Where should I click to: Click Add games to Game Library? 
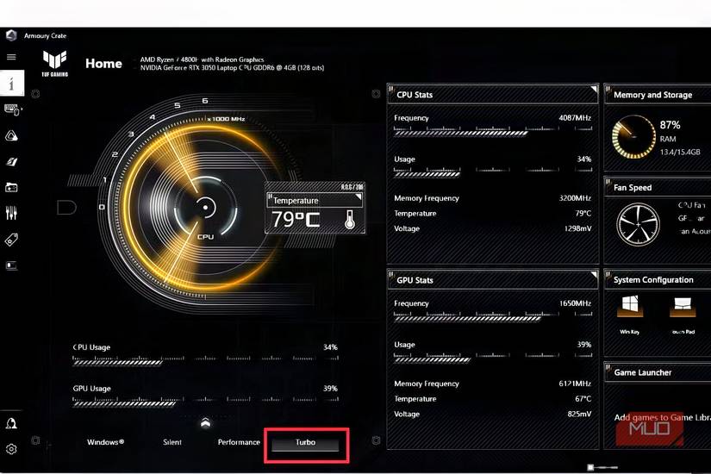pos(662,417)
